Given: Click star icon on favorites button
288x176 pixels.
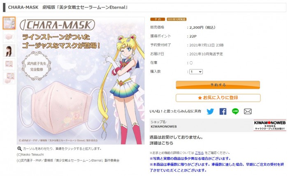Looking at the screenshot, I should 200,98.
